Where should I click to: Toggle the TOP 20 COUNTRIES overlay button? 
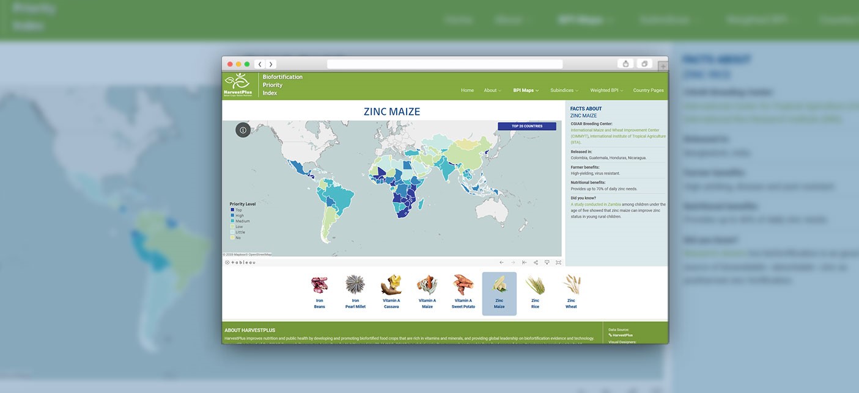pos(527,125)
